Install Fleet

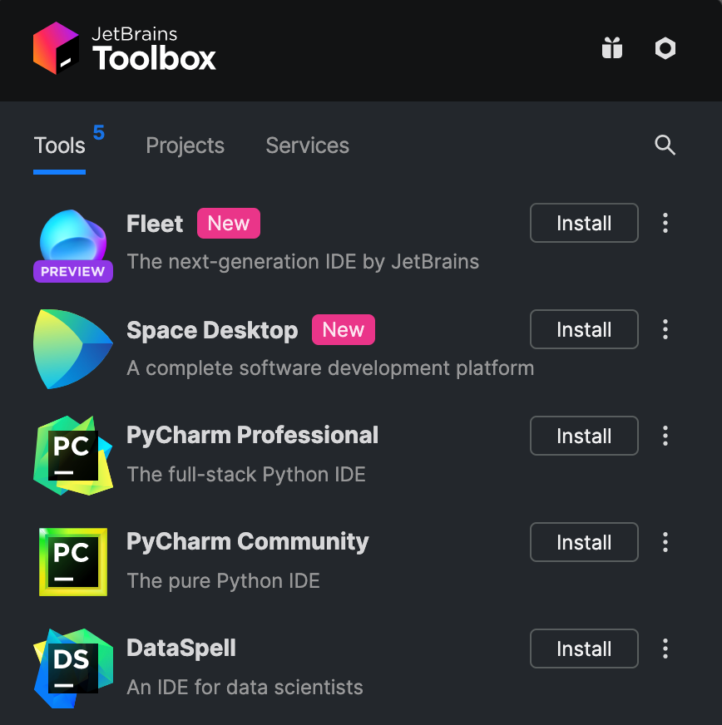click(x=584, y=223)
